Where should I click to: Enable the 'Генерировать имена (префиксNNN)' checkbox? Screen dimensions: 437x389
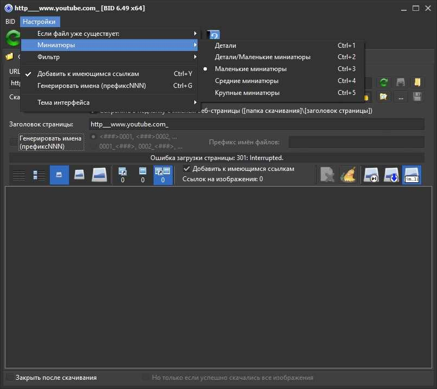tap(13, 142)
